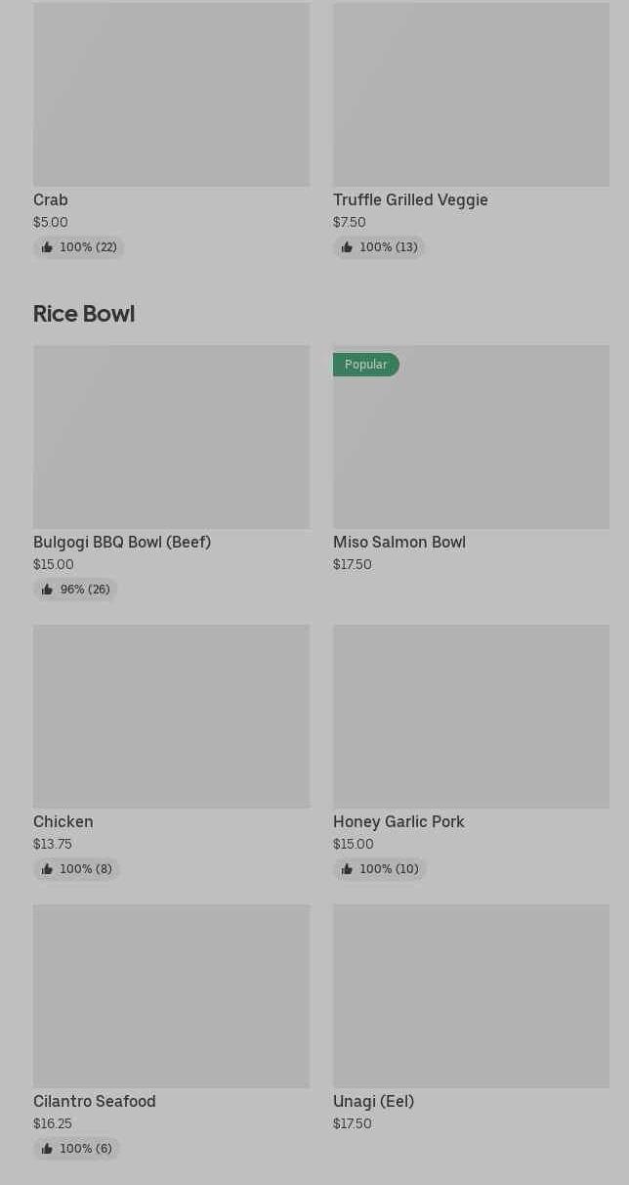Open the Truffle Grilled Veggie photo
The width and height of the screenshot is (629, 1185).
471,94
